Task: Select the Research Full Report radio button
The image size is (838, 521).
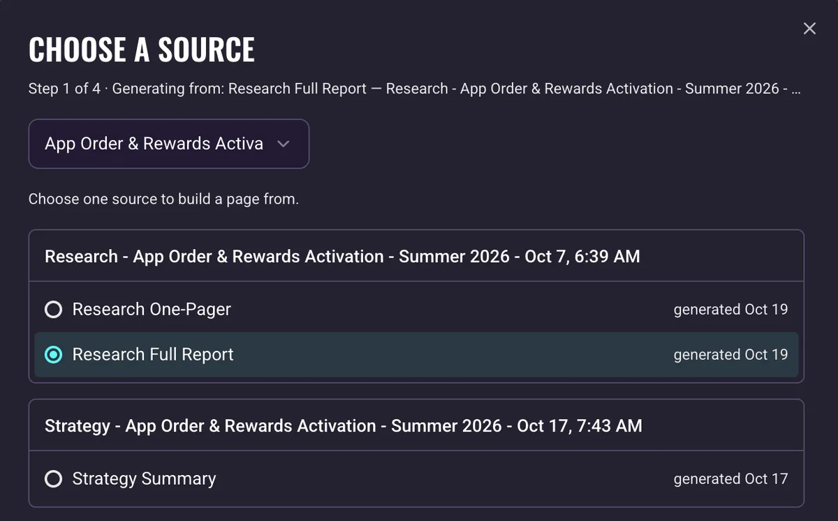Action: point(53,354)
